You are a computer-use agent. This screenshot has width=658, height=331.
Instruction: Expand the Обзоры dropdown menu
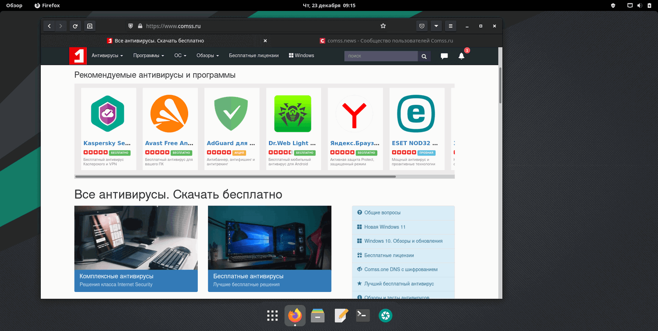207,56
